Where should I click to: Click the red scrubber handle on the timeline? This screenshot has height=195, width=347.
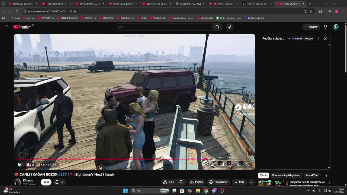coord(207,159)
